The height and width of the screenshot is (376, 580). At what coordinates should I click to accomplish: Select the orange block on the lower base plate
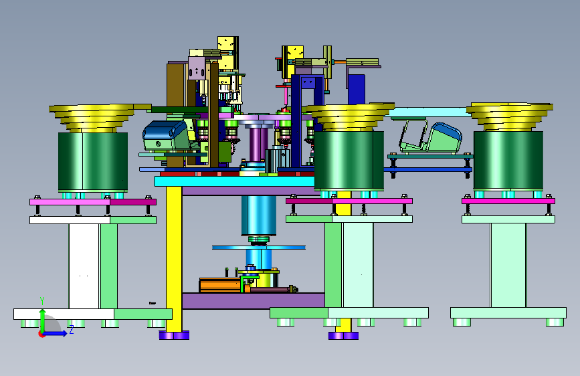coord(221,285)
